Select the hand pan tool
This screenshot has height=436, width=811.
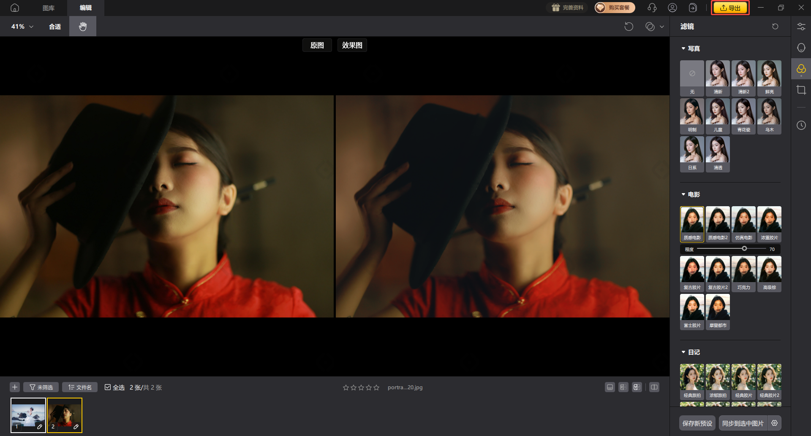83,26
